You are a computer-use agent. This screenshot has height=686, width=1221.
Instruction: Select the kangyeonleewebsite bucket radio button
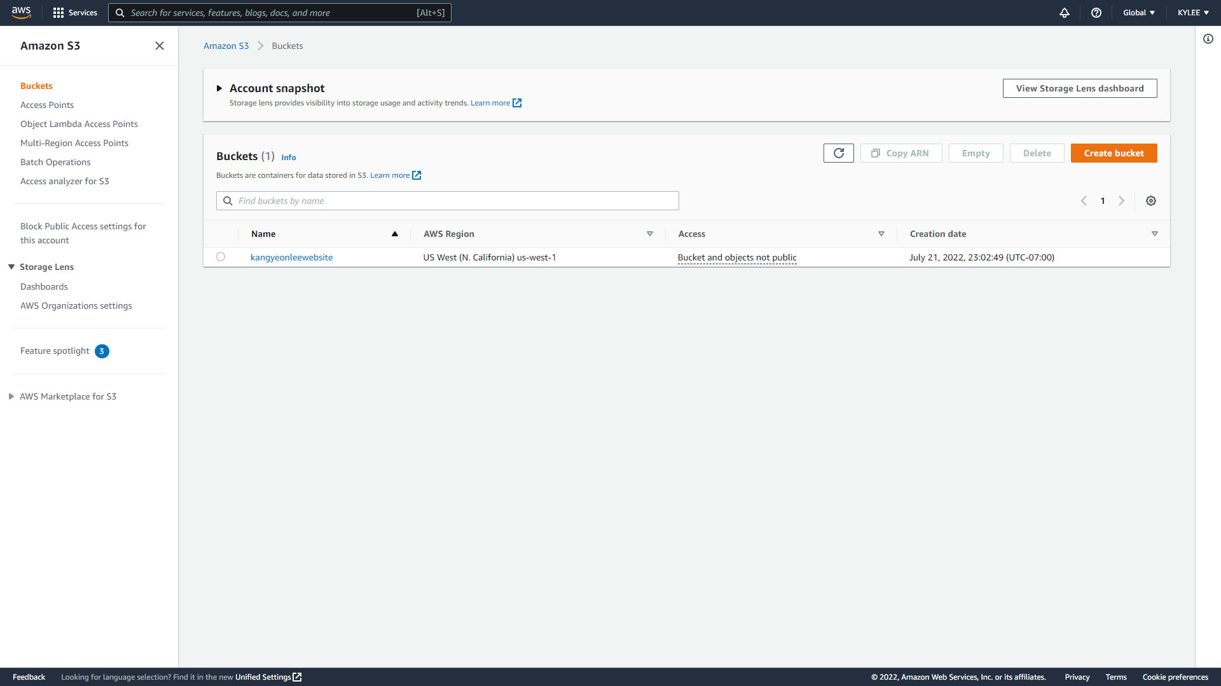tap(221, 257)
